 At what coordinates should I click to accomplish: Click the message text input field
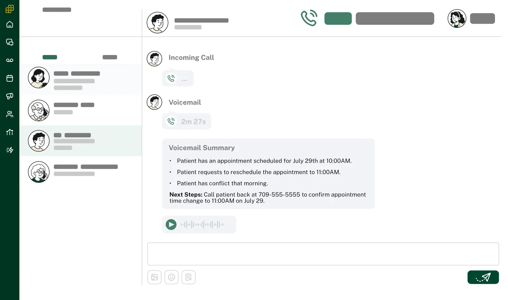coord(323,254)
